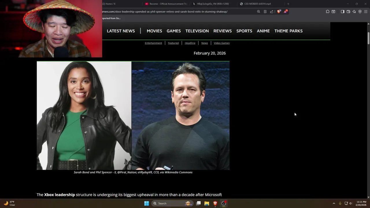370x208 pixels.
Task: Click the share page icon in address bar
Action: coord(272,12)
